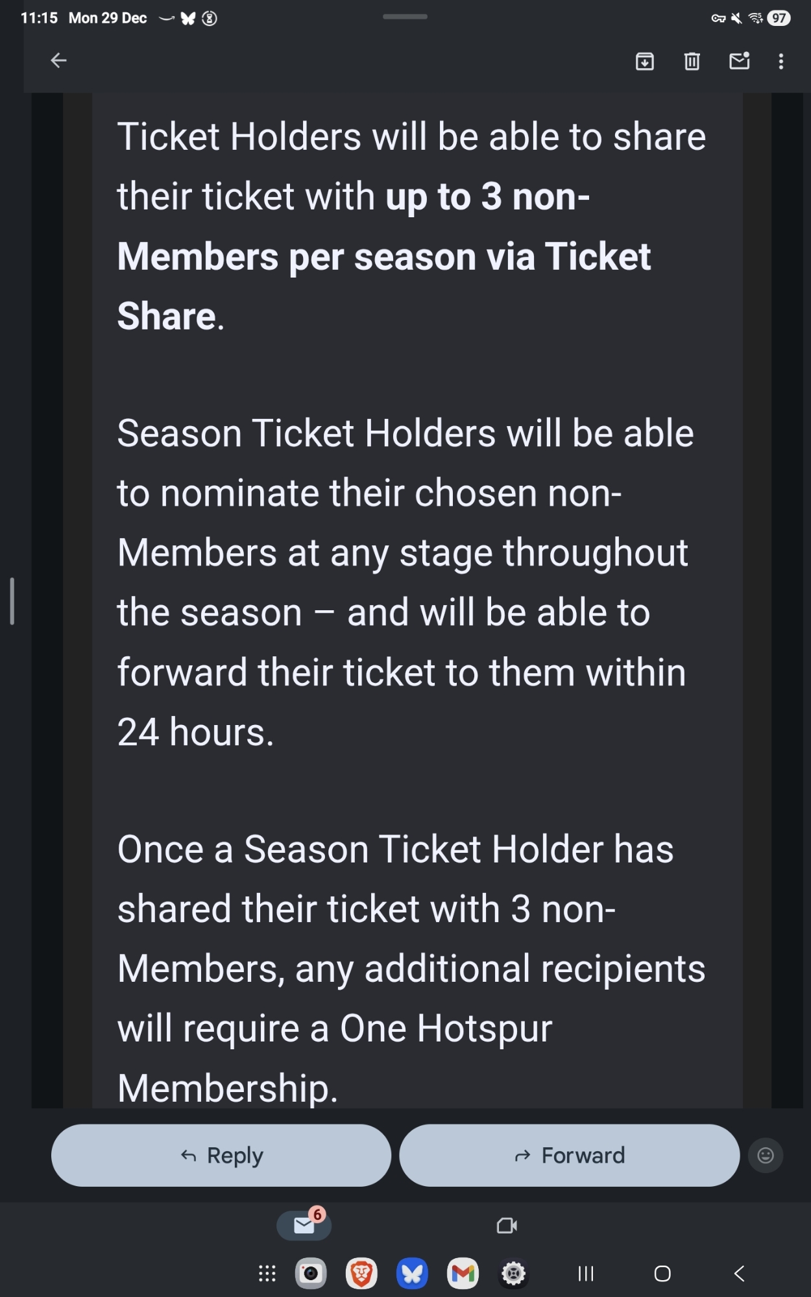This screenshot has width=811, height=1297.
Task: Launch the Camera app from taskbar
Action: 311,1274
